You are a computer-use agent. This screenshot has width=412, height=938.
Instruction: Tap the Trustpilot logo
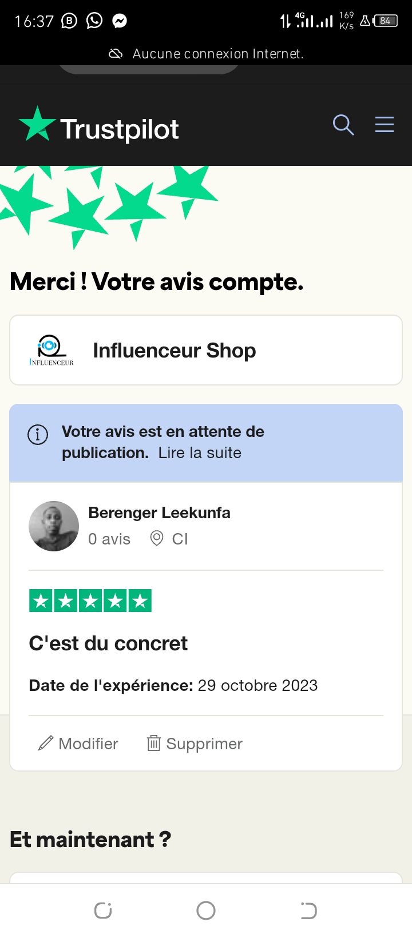coord(99,127)
